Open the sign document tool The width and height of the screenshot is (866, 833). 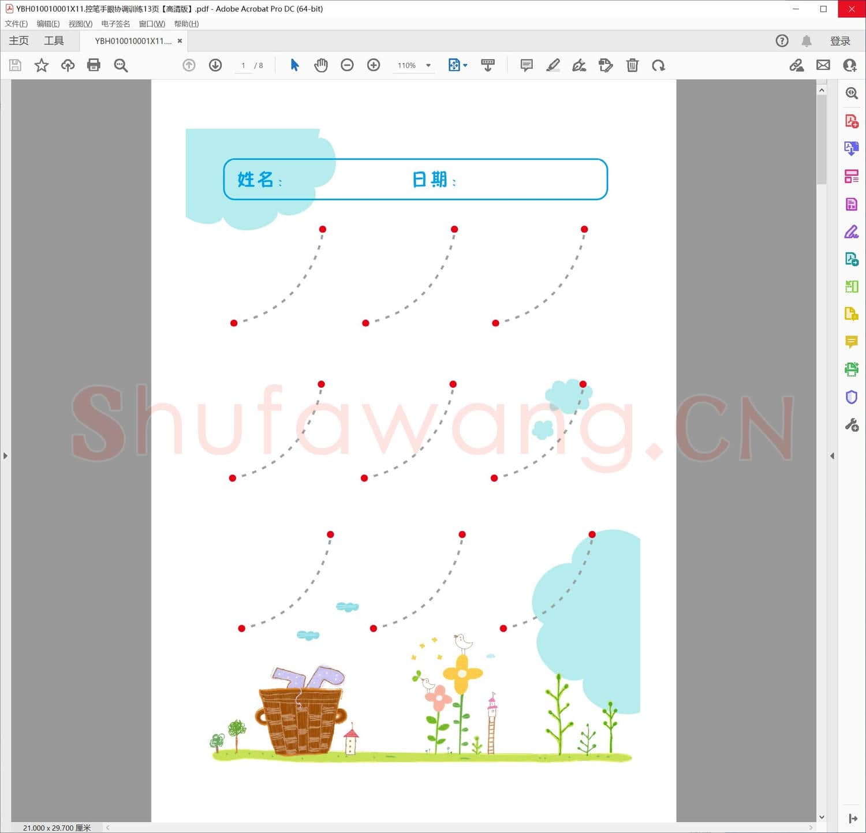click(579, 65)
